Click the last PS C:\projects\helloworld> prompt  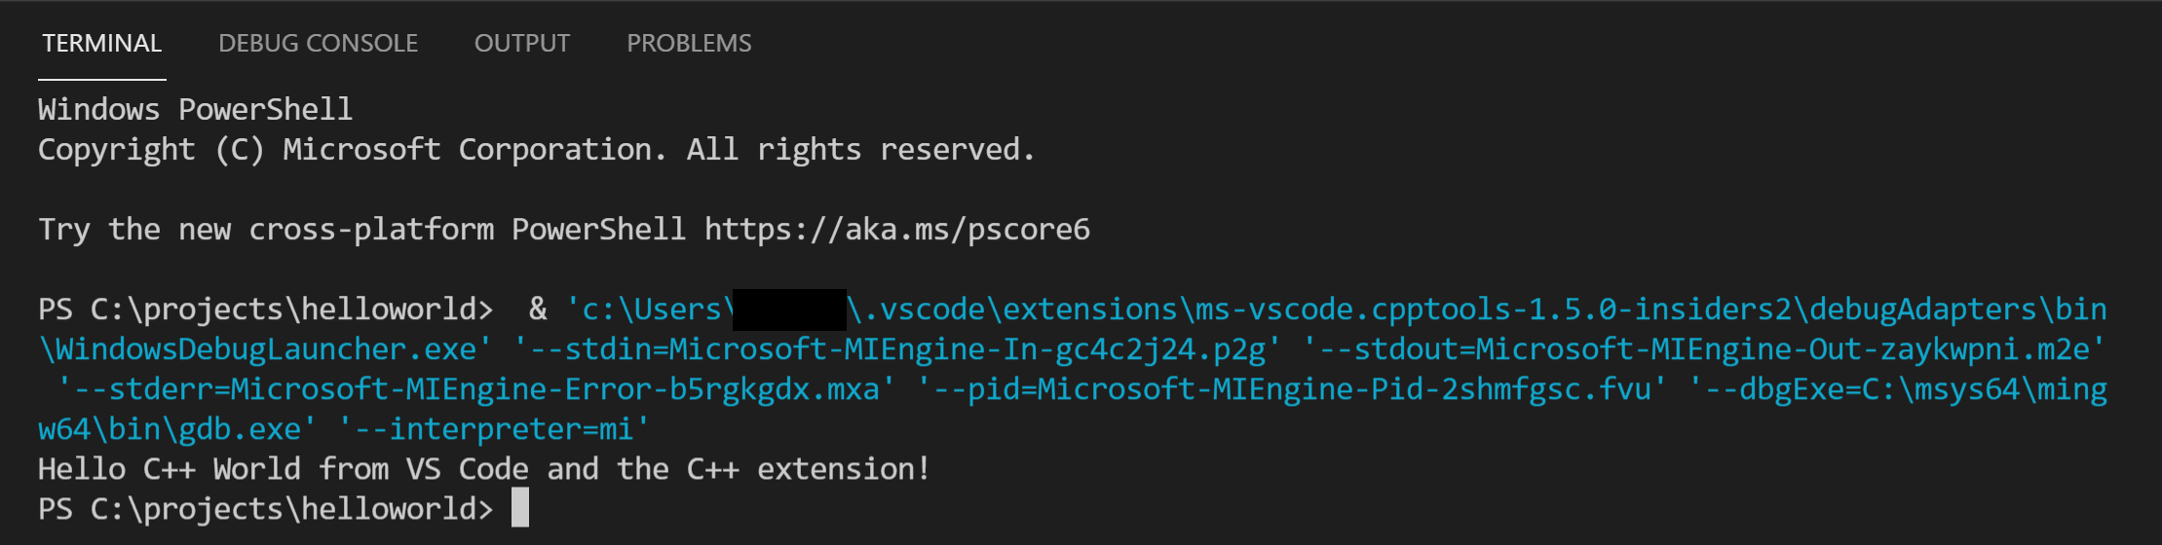[265, 509]
